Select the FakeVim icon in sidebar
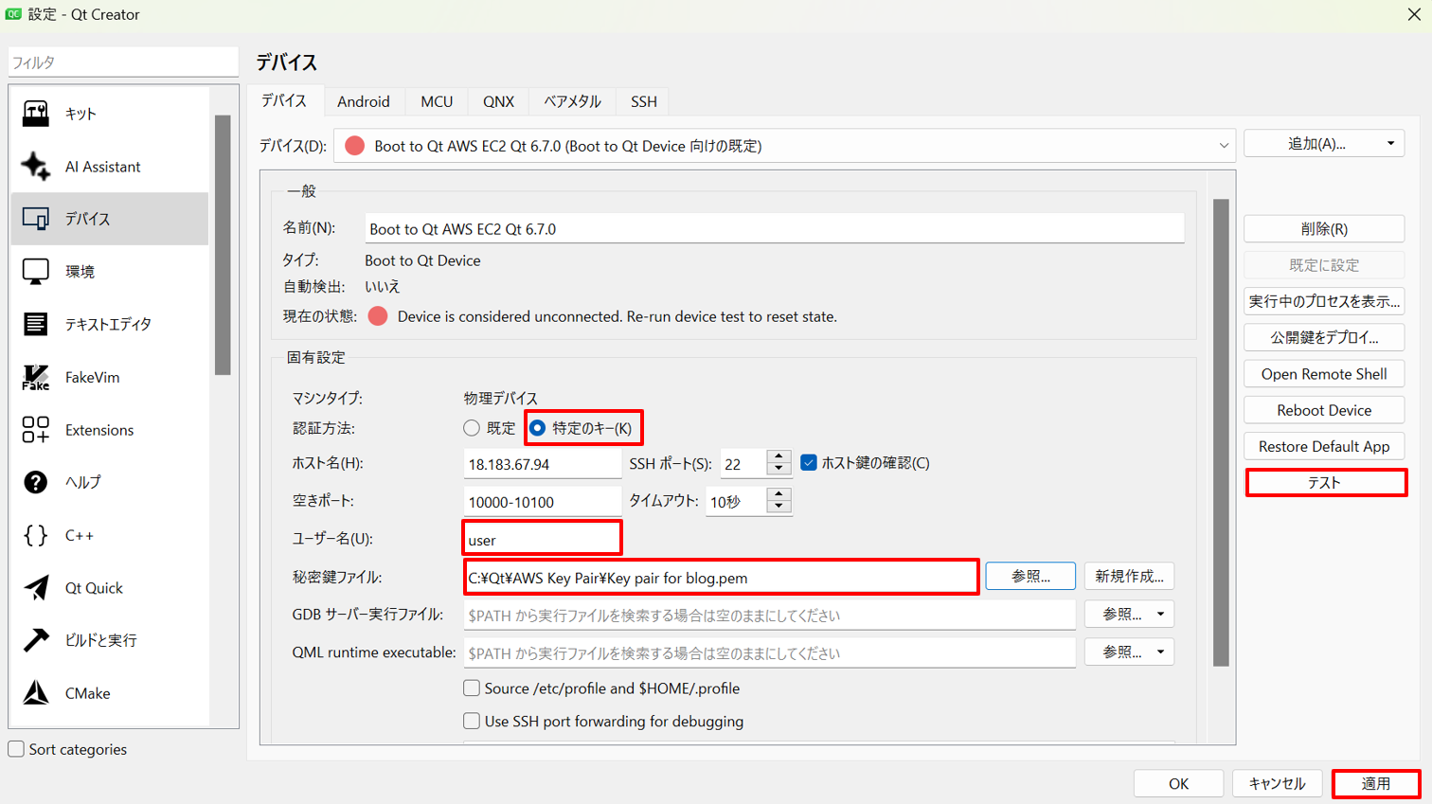The width and height of the screenshot is (1432, 804). 35,377
